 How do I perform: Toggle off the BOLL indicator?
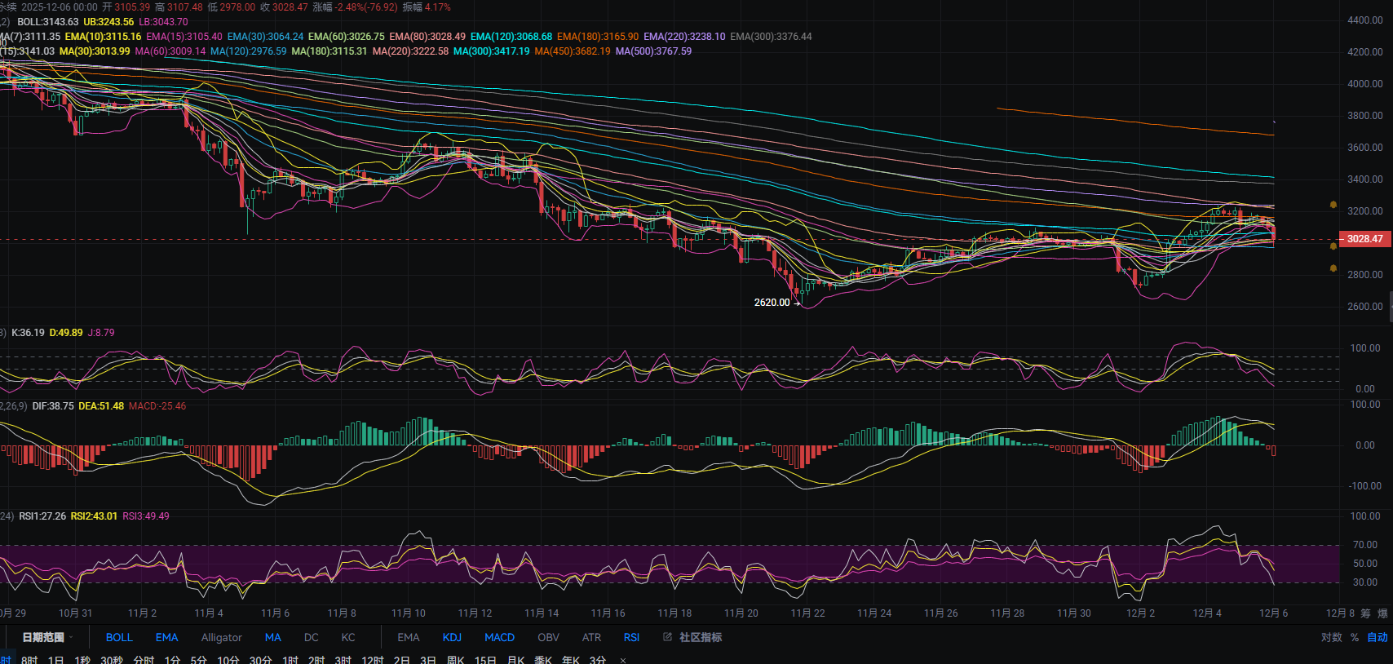pos(119,637)
